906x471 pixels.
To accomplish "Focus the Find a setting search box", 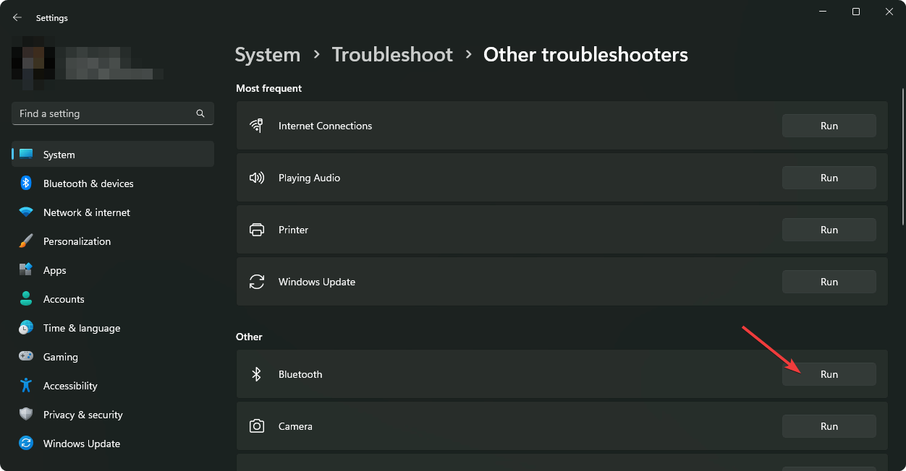I will pos(105,113).
